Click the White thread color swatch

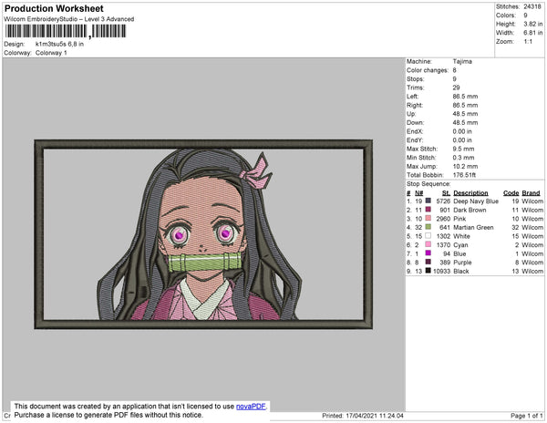pos(428,235)
